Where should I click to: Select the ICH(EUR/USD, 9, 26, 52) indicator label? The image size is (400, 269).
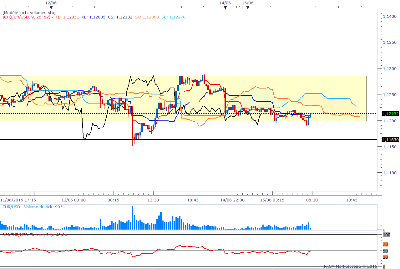pos(26,17)
